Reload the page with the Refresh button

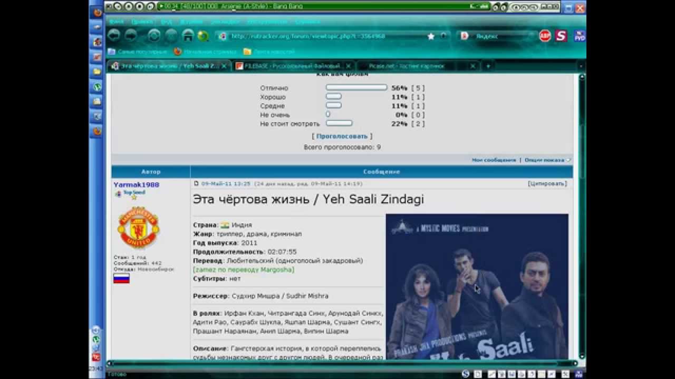point(154,36)
